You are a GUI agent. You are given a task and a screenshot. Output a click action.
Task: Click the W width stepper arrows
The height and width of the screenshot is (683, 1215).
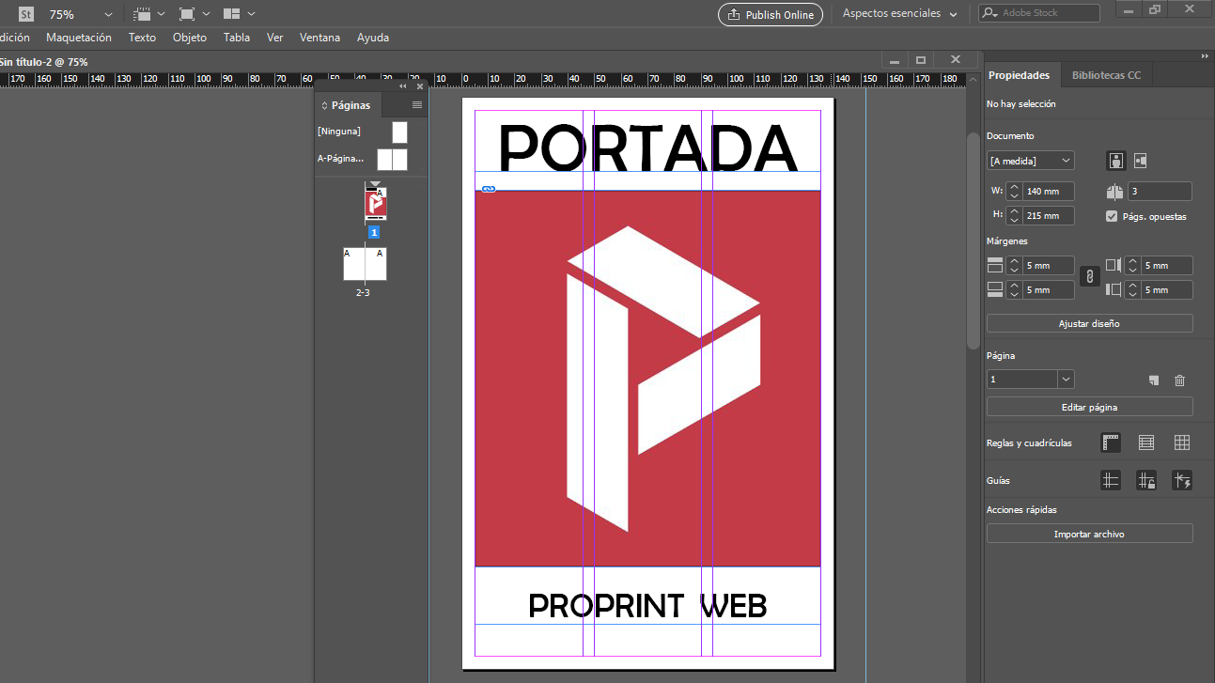1014,191
